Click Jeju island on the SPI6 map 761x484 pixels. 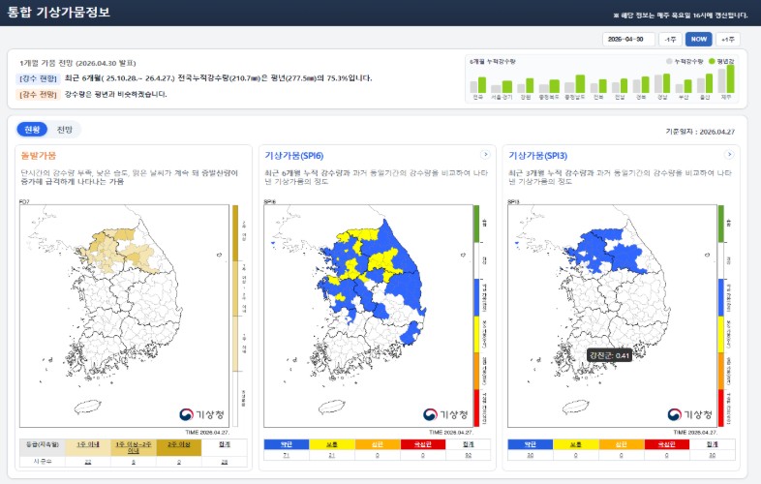(332, 406)
